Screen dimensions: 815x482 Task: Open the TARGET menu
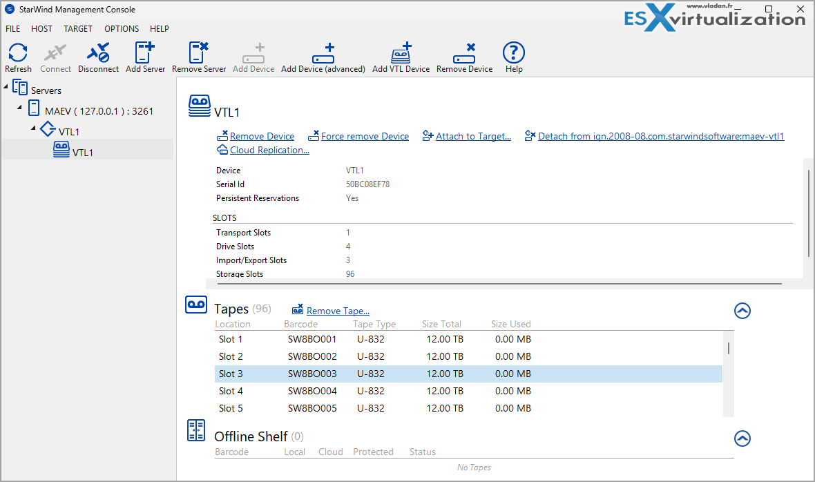point(77,28)
